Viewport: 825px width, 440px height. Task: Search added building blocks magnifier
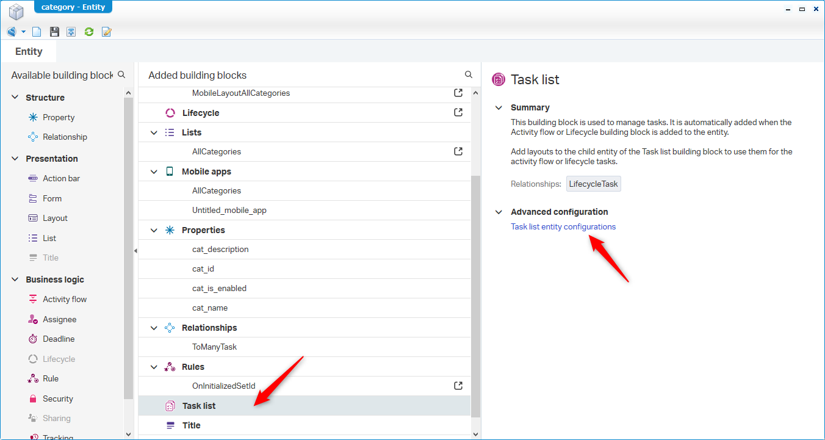[469, 74]
